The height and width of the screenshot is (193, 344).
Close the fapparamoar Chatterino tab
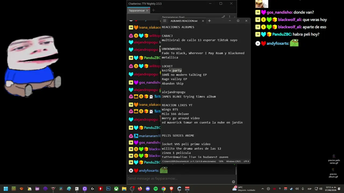click(x=147, y=10)
